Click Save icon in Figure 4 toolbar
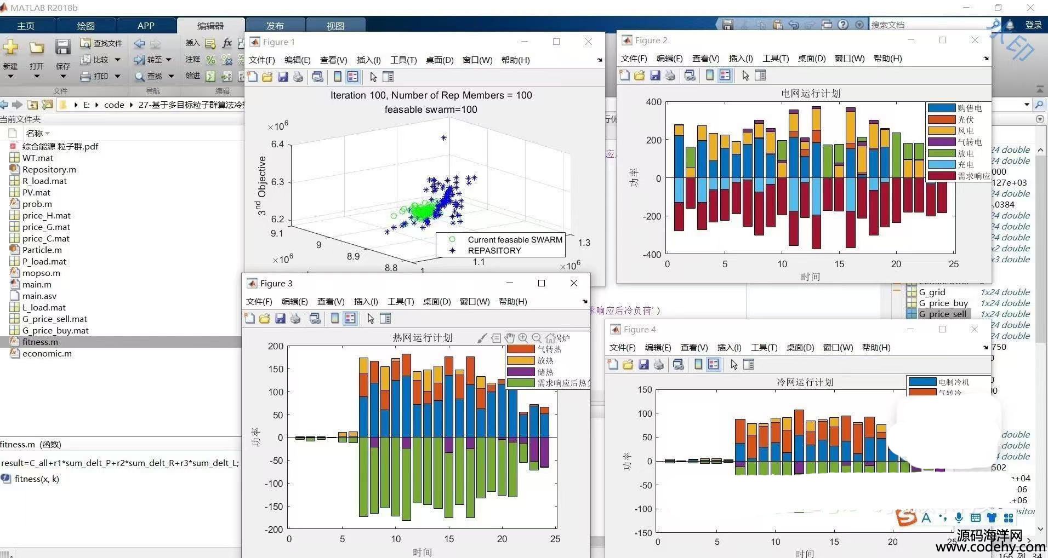Viewport: 1048px width, 558px height. 644,365
